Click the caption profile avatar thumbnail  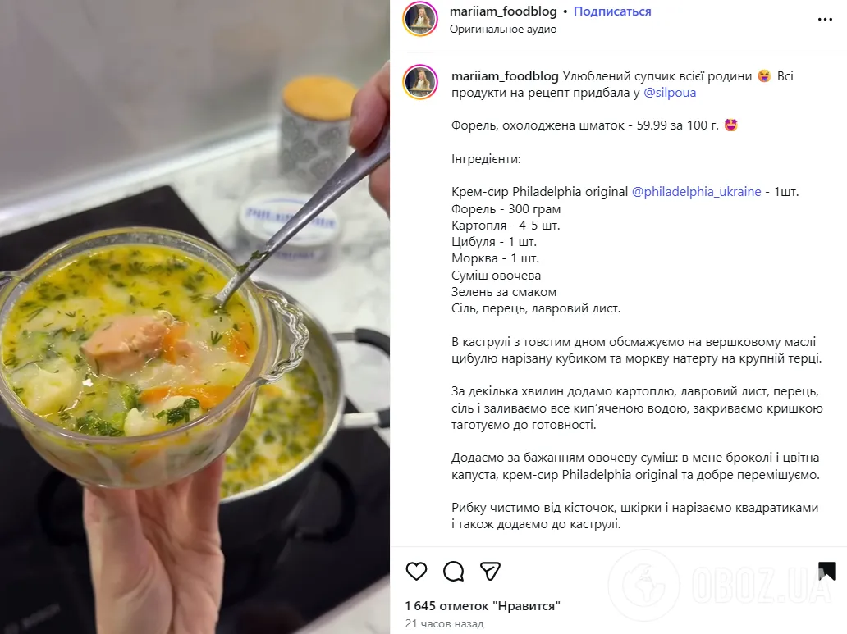(420, 82)
